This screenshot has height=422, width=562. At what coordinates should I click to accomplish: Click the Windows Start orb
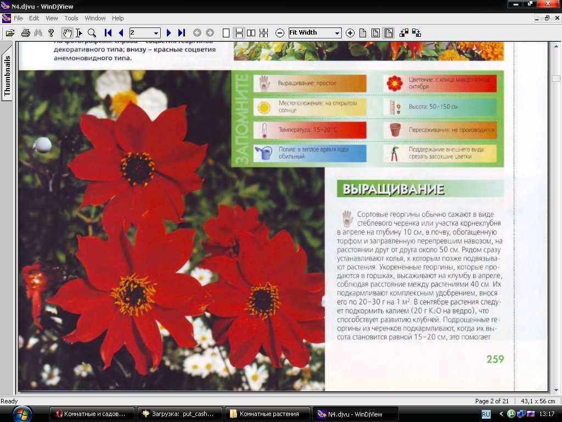coord(22,414)
